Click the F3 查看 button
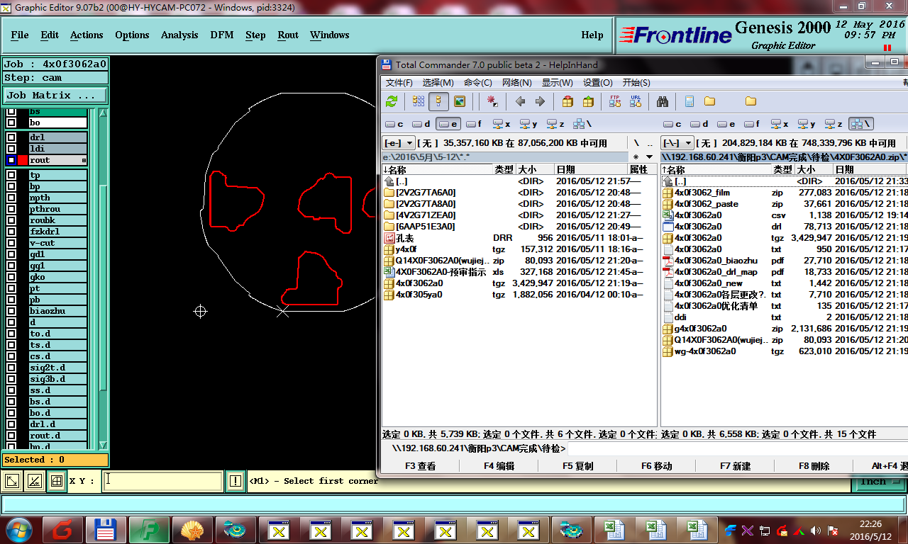 click(x=421, y=466)
